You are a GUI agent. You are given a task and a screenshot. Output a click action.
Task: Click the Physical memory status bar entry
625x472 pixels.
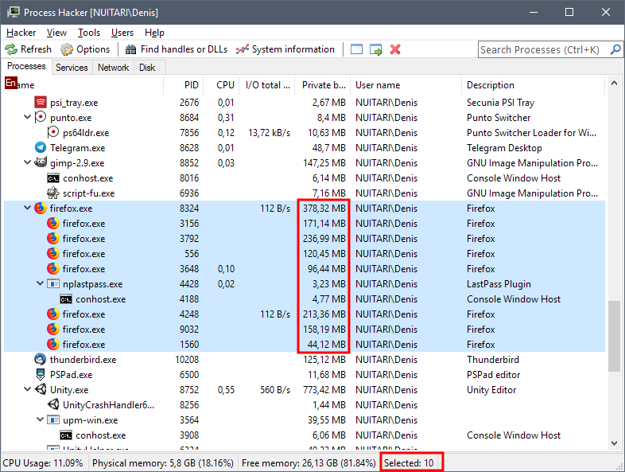163,462
